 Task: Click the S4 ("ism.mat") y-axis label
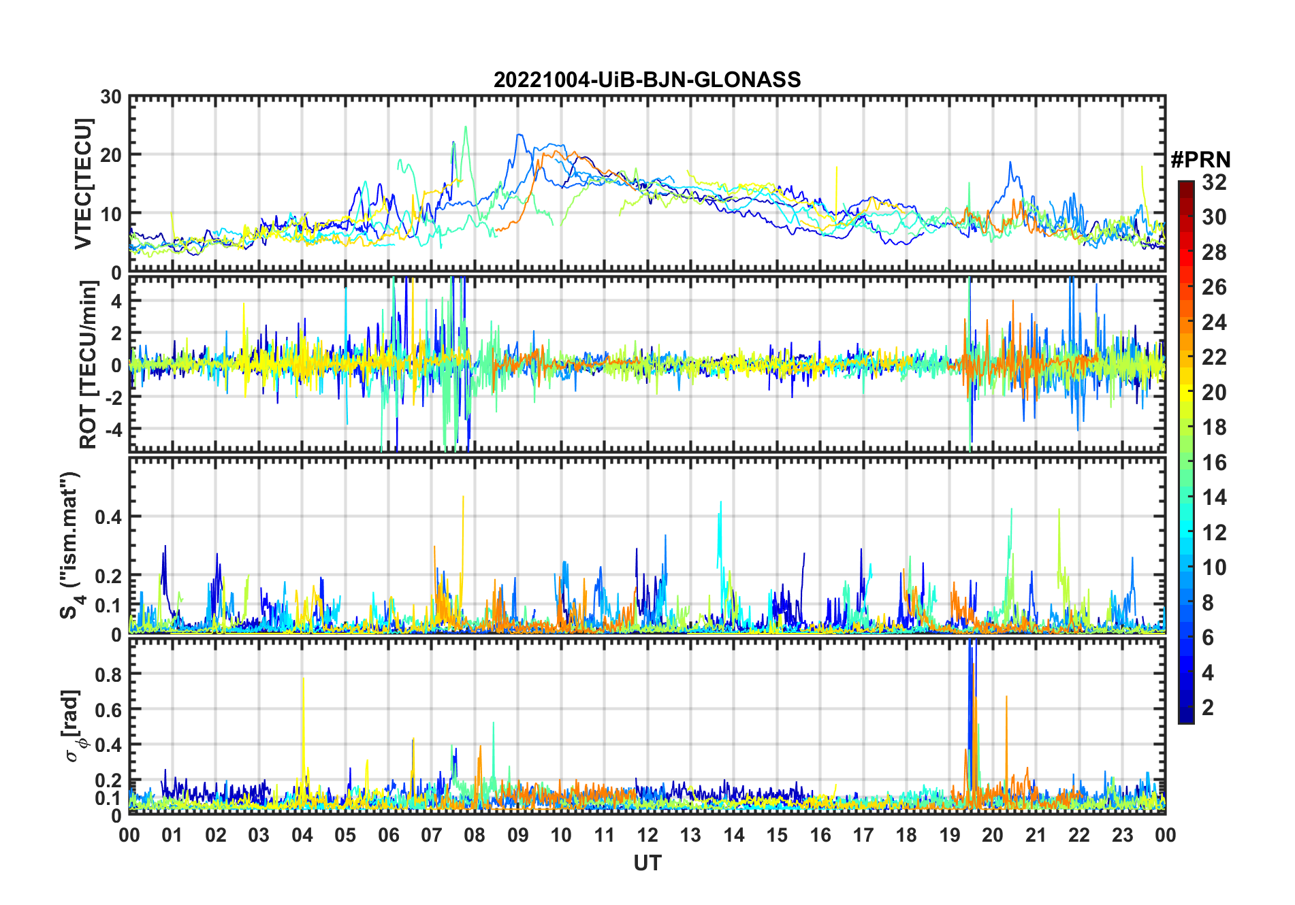click(71, 546)
